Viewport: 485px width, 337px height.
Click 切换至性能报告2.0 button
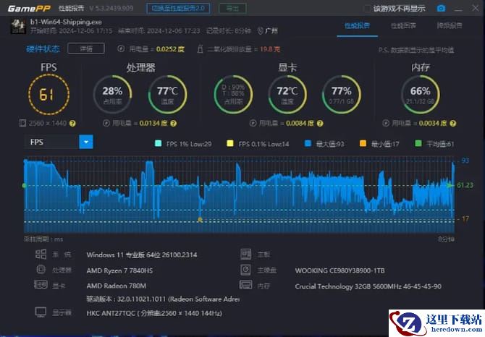[178, 9]
